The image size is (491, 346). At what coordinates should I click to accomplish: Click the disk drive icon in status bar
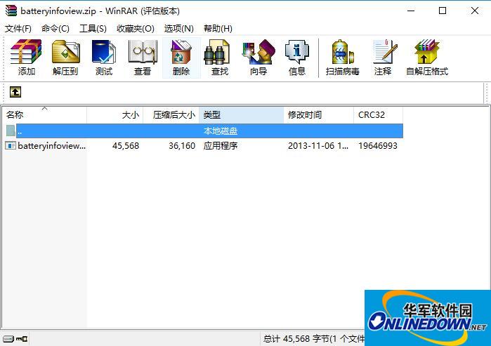[x=8, y=339]
